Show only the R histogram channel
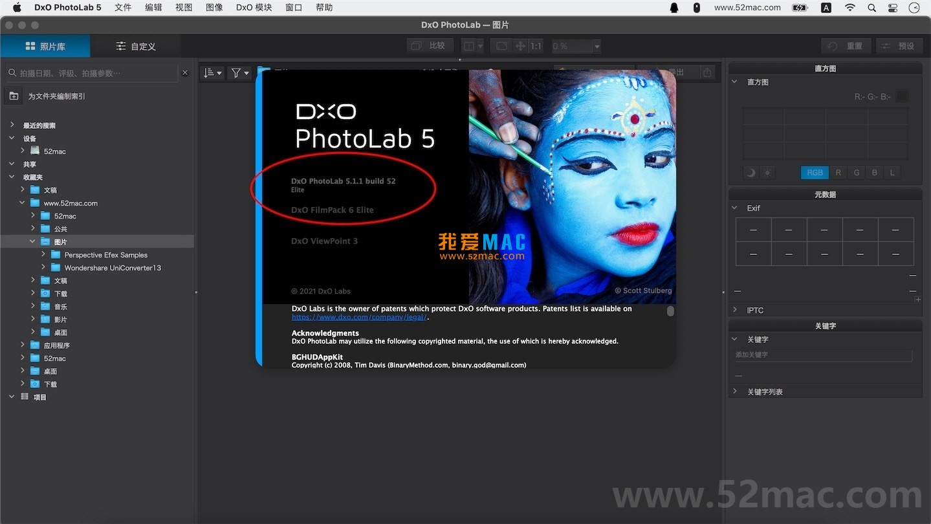931x524 pixels. (x=838, y=173)
